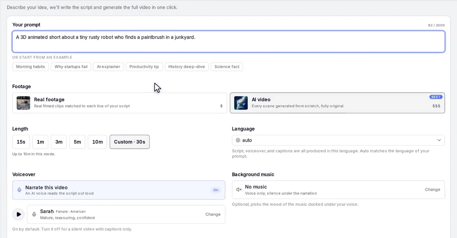Focus the Your prompt text box

(x=228, y=42)
